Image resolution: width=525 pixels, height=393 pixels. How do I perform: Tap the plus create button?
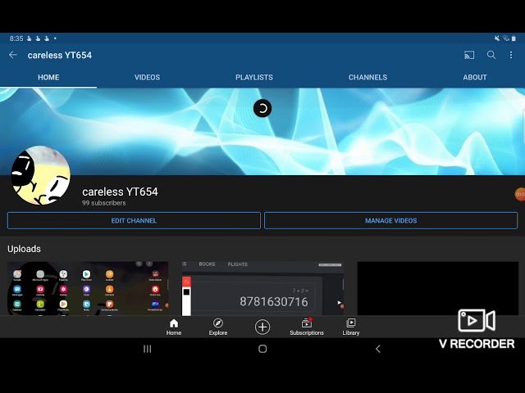tap(262, 327)
